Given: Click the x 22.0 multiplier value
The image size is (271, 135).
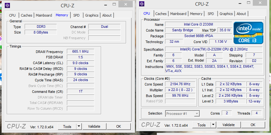Looking at the screenshot, I should (x=180, y=90).
